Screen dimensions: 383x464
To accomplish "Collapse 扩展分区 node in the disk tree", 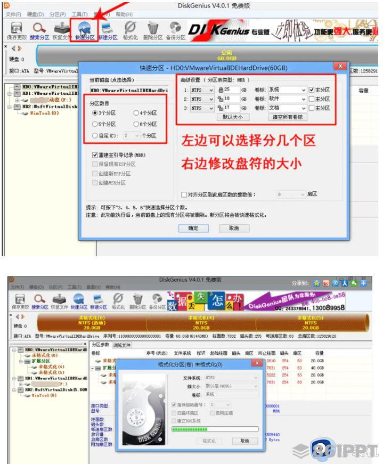I will [21, 361].
